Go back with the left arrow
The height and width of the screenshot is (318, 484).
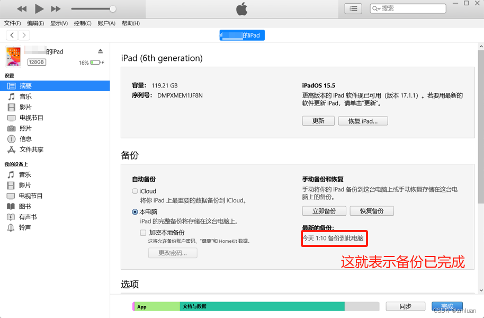[12, 35]
